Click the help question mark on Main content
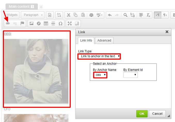Screen dimensions: 175x122 click(32, 7)
